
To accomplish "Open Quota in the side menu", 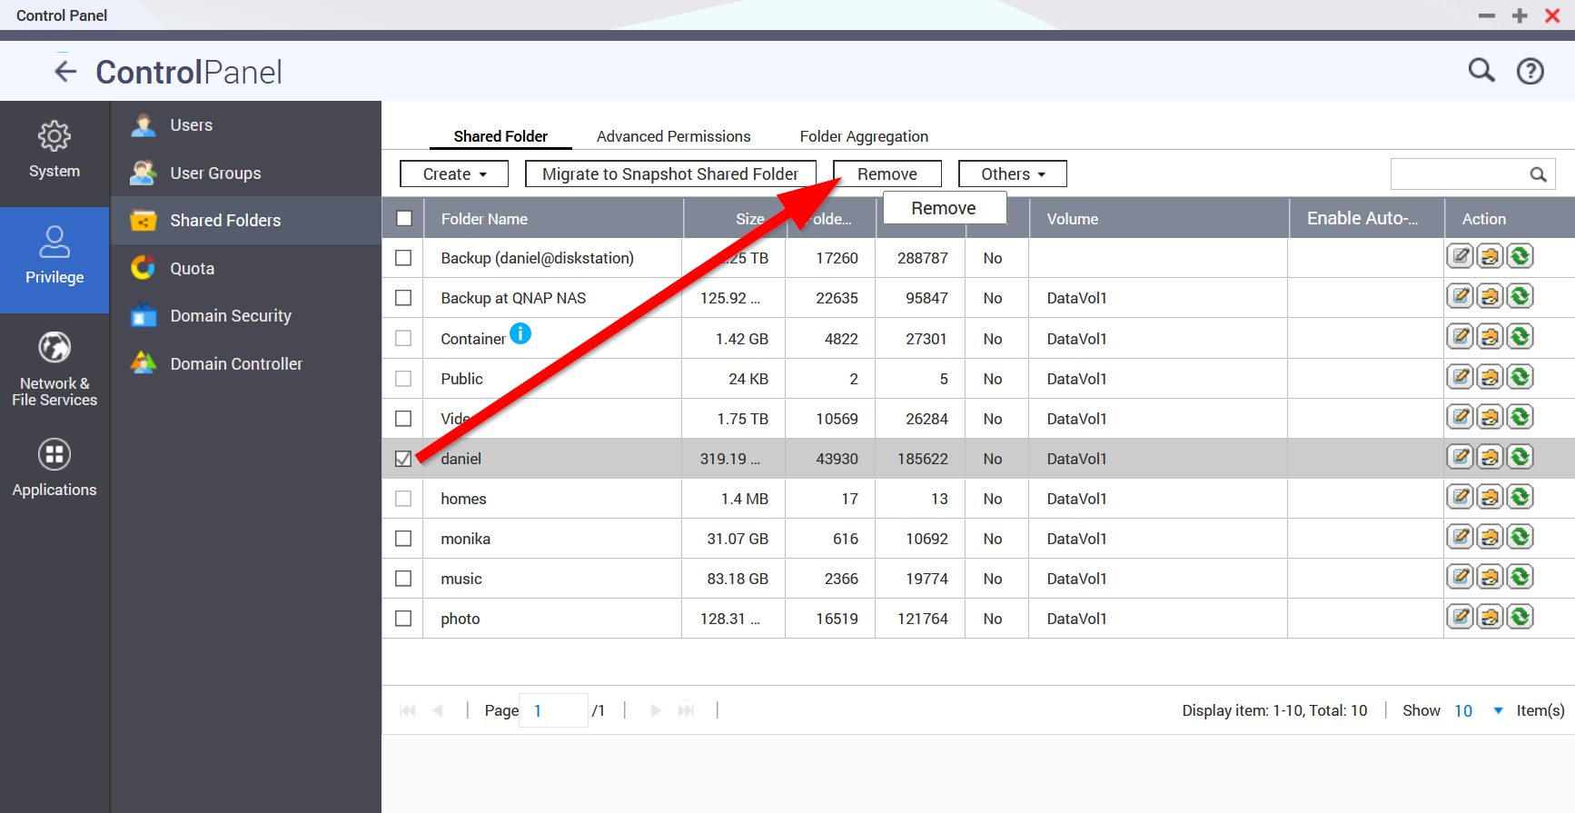I will 245,268.
